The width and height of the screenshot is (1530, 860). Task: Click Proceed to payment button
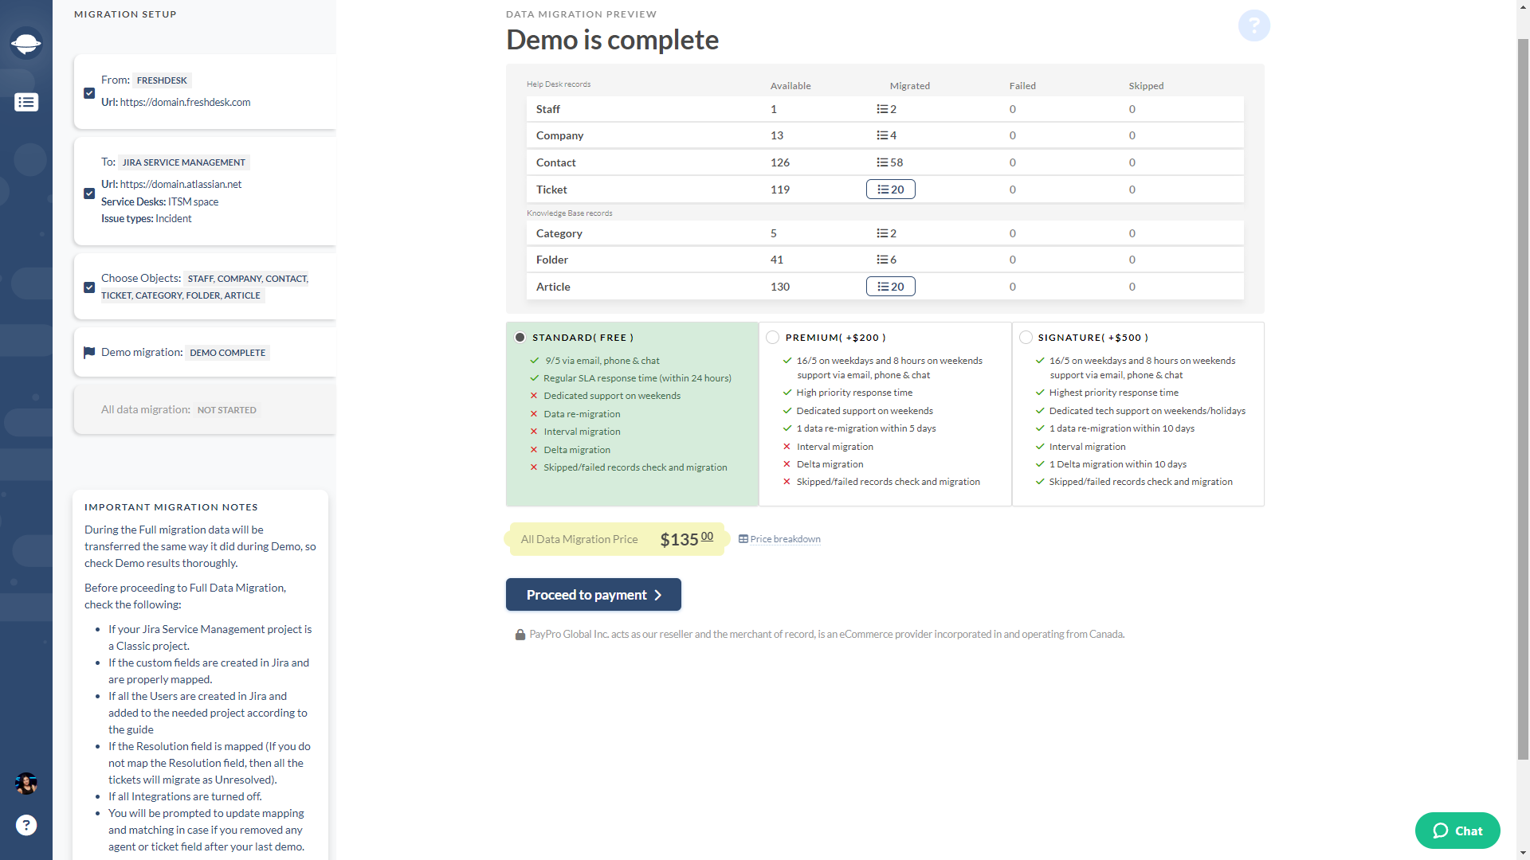click(594, 595)
